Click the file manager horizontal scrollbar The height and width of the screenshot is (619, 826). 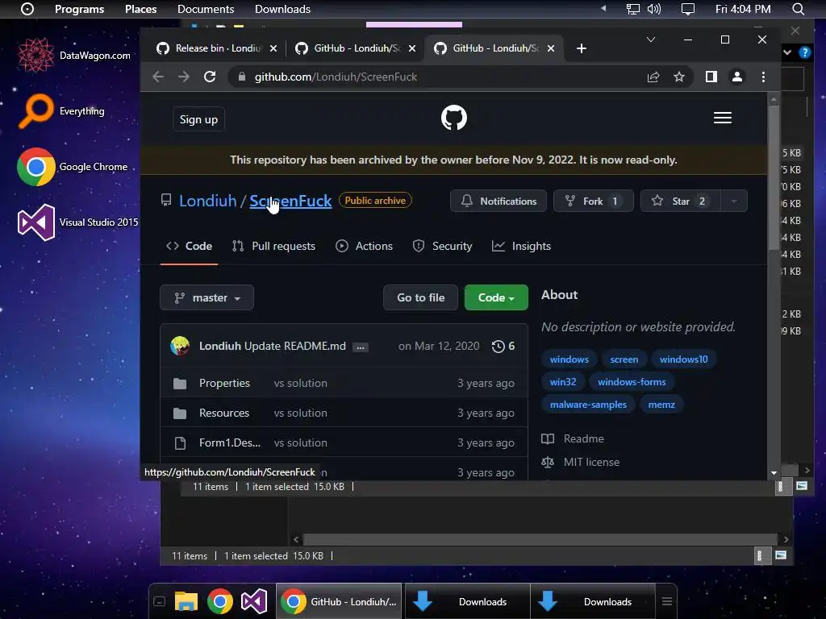point(540,539)
